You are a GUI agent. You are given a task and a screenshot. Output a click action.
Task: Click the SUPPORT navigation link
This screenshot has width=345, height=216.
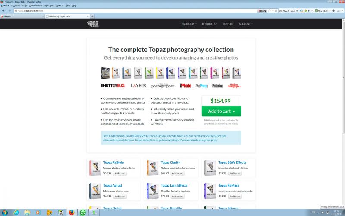[228, 24]
